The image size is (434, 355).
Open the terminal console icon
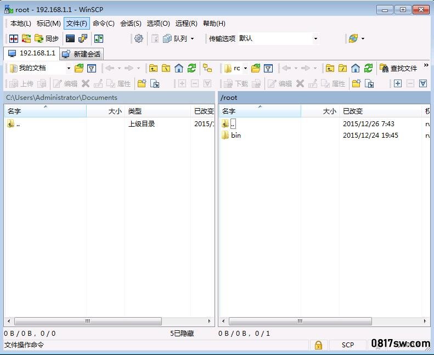pyautogui.click(x=70, y=38)
